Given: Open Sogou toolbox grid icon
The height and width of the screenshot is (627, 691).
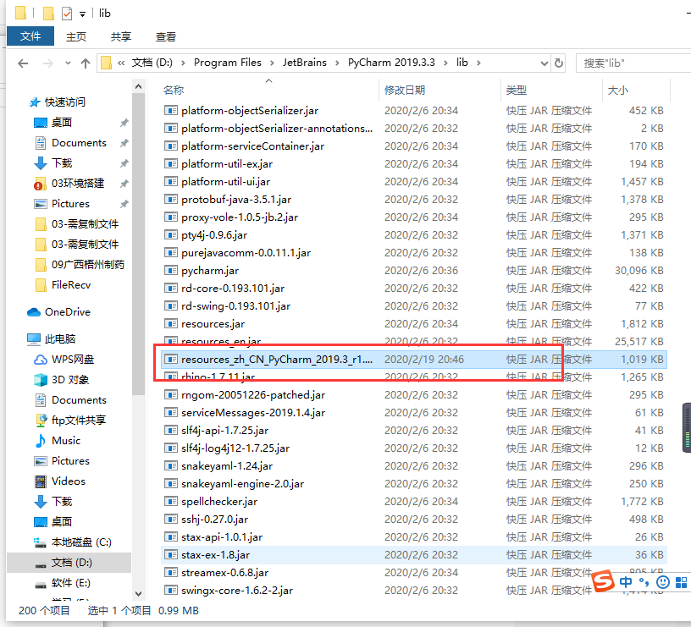Looking at the screenshot, I should [x=682, y=582].
